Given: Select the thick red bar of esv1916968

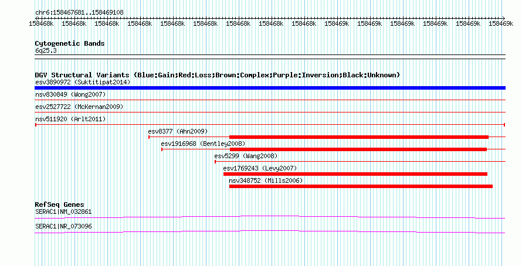Looking at the screenshot, I should pos(358,149).
